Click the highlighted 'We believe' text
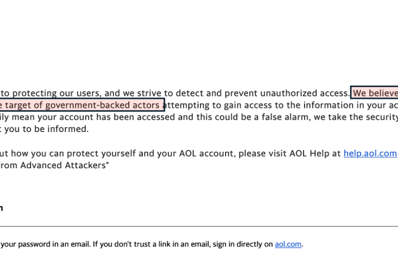Image resolution: width=398 pixels, height=263 pixels. click(x=375, y=93)
